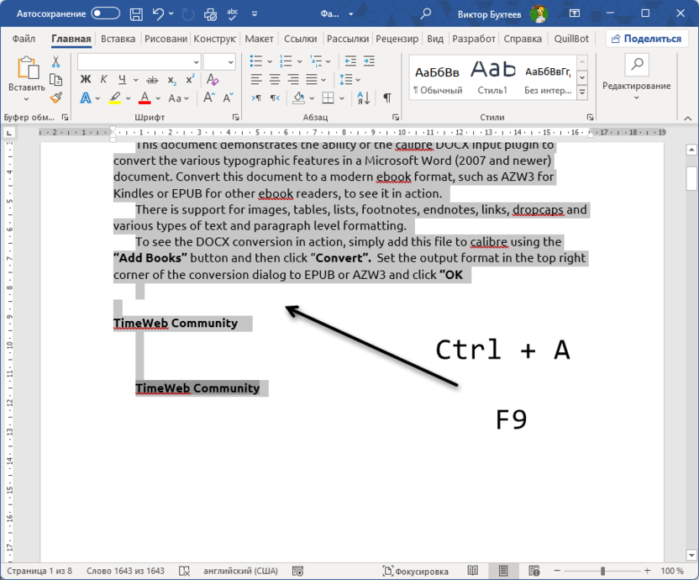Click the yellow text highlight icon
The image size is (699, 580).
pos(114,98)
